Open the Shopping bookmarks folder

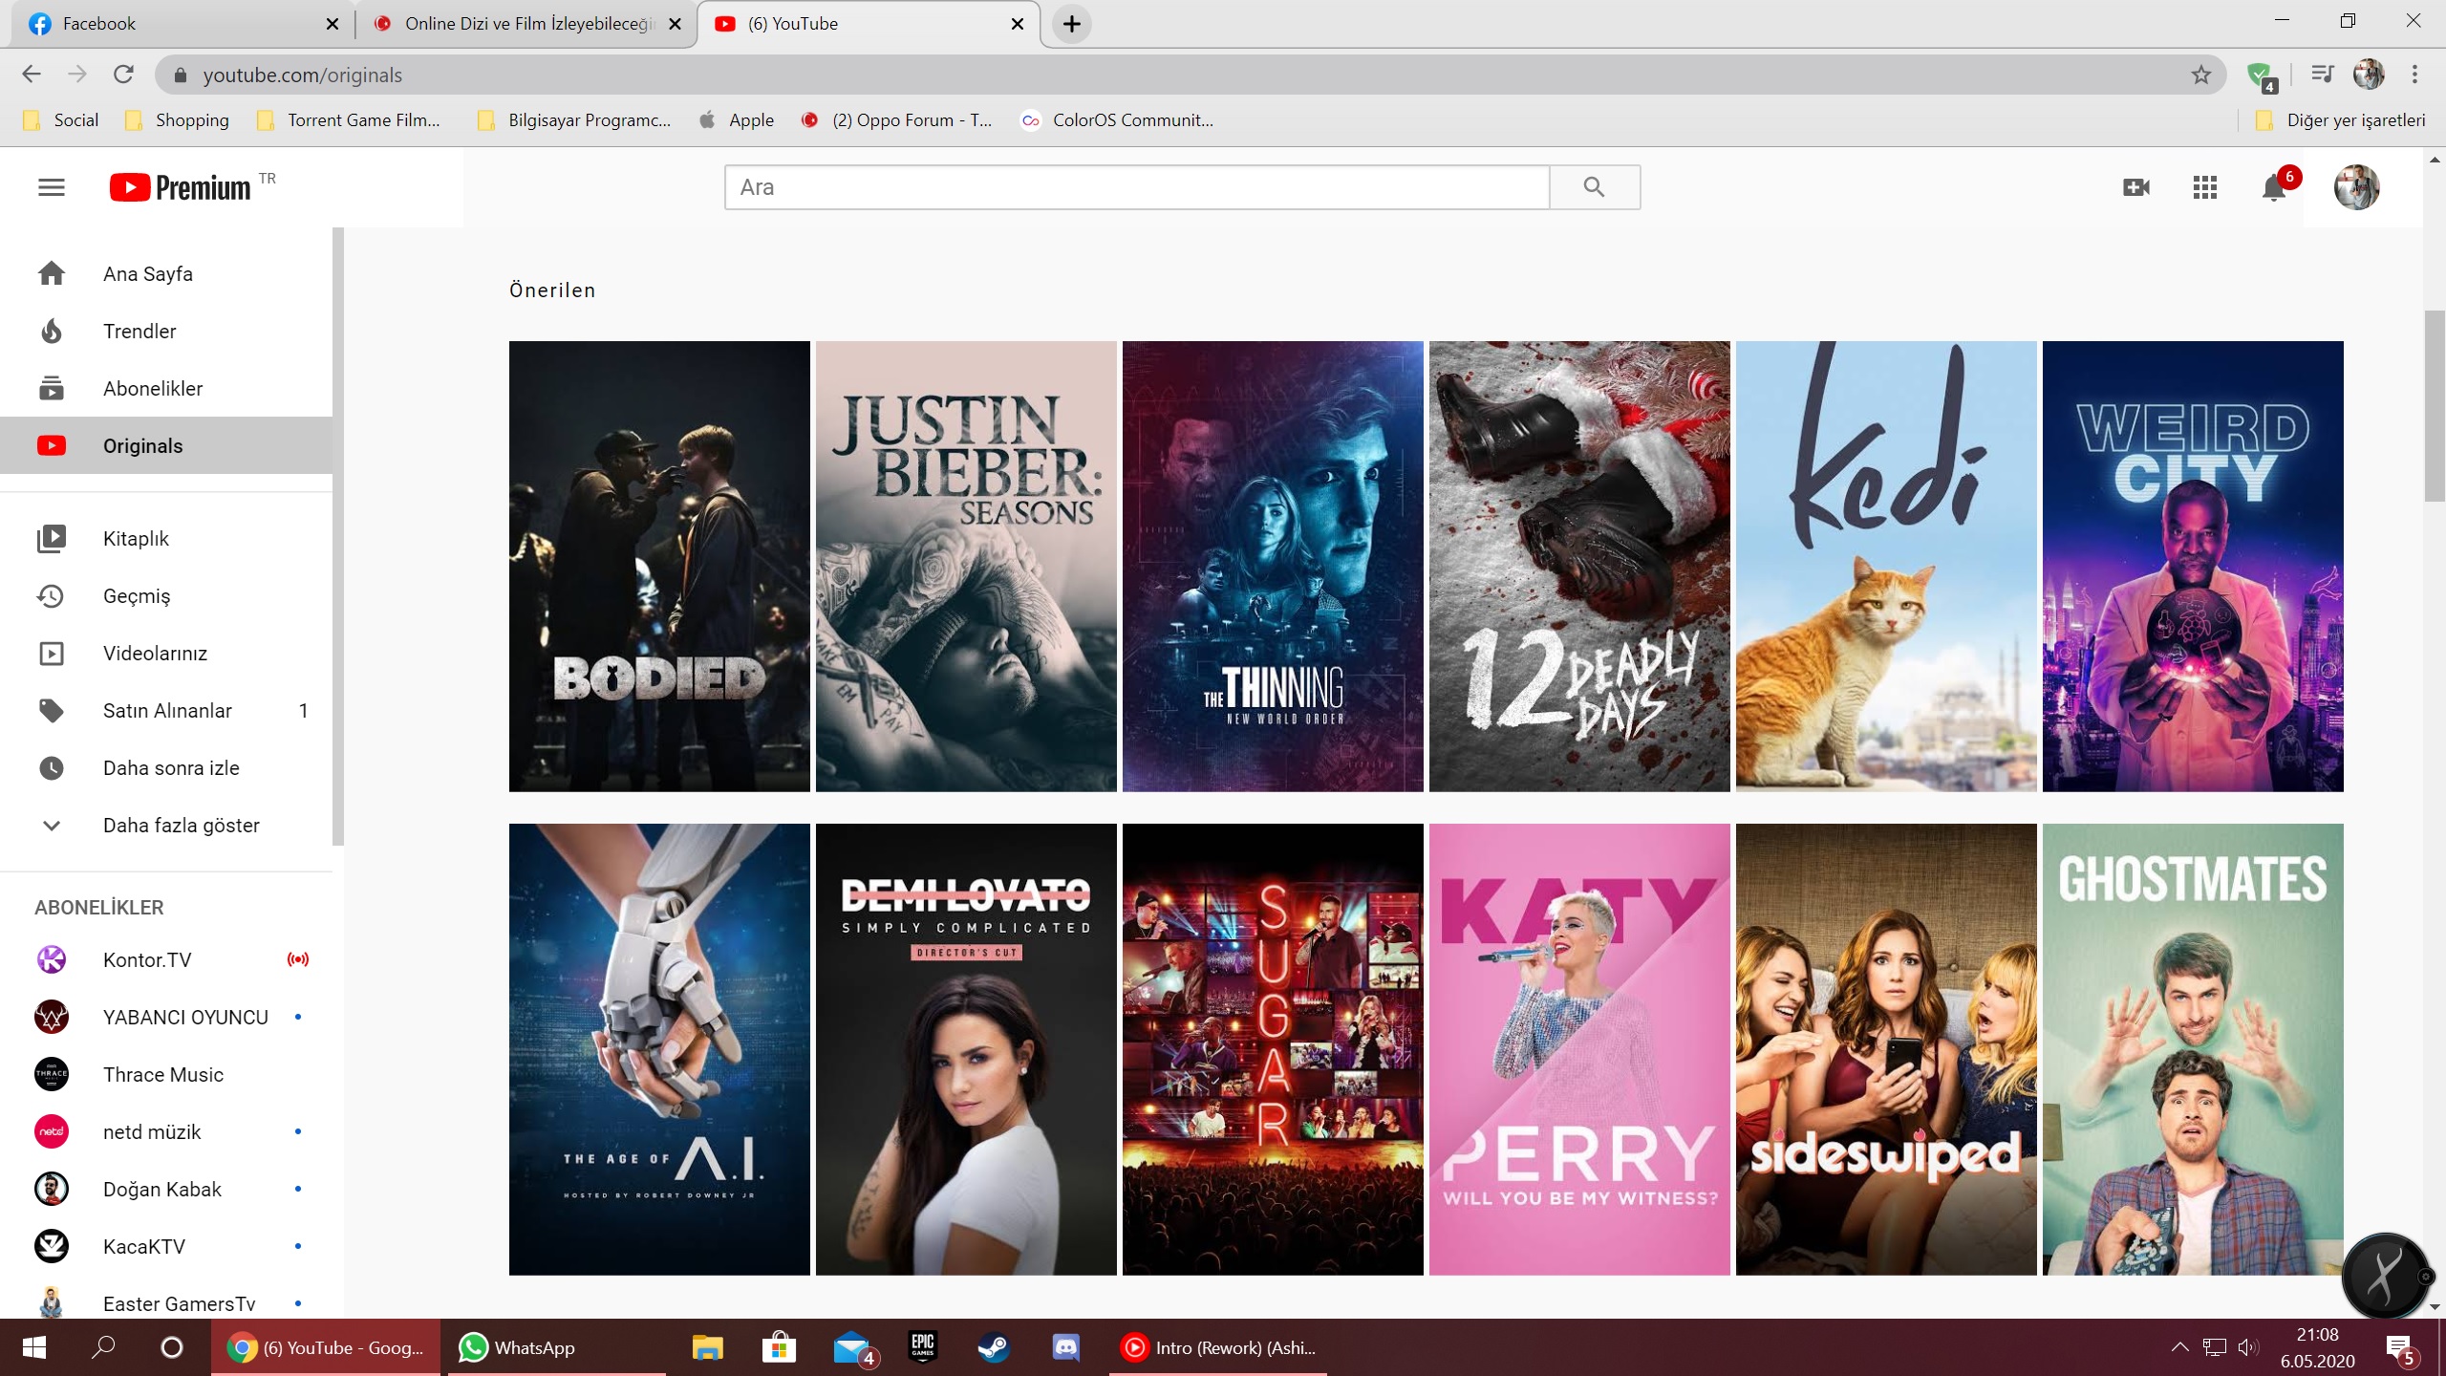178,120
